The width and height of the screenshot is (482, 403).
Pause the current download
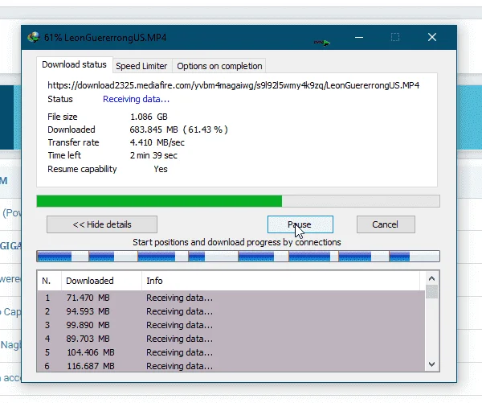(300, 224)
